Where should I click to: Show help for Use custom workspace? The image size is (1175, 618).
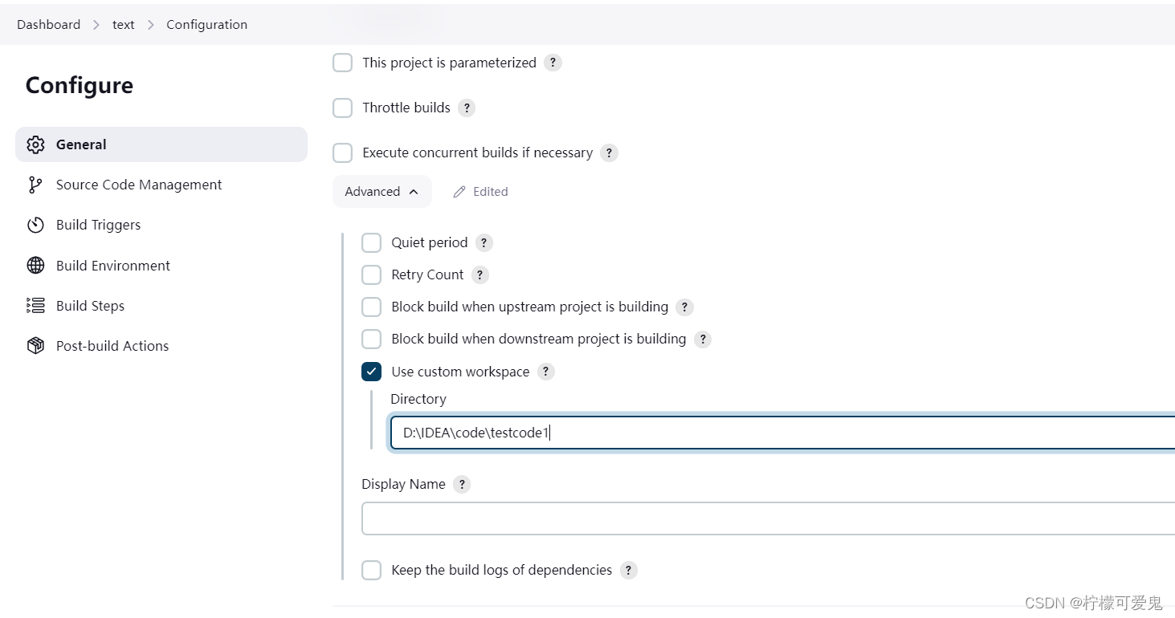tap(546, 372)
